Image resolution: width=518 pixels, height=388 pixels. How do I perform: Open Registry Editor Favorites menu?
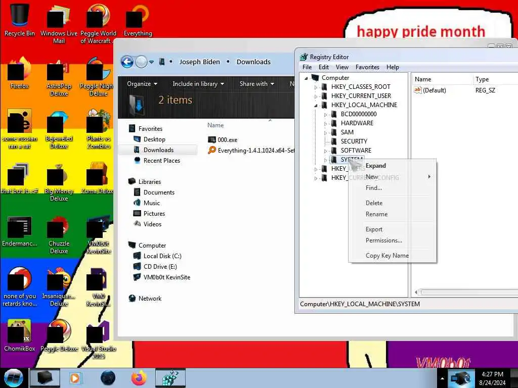point(367,67)
